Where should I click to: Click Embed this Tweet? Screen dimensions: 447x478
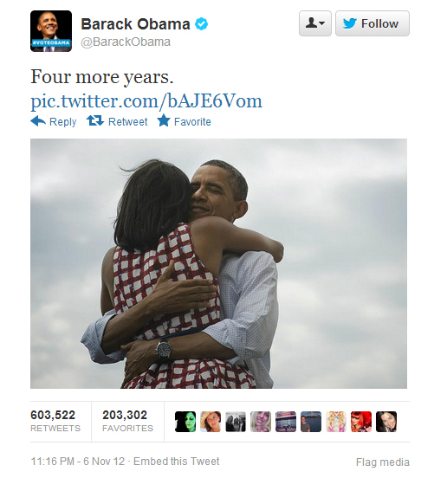coord(176,462)
